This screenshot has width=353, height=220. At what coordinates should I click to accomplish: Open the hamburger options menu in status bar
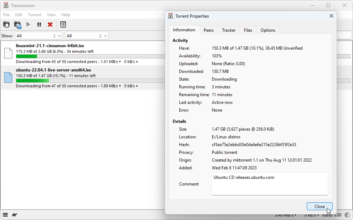coord(5,215)
